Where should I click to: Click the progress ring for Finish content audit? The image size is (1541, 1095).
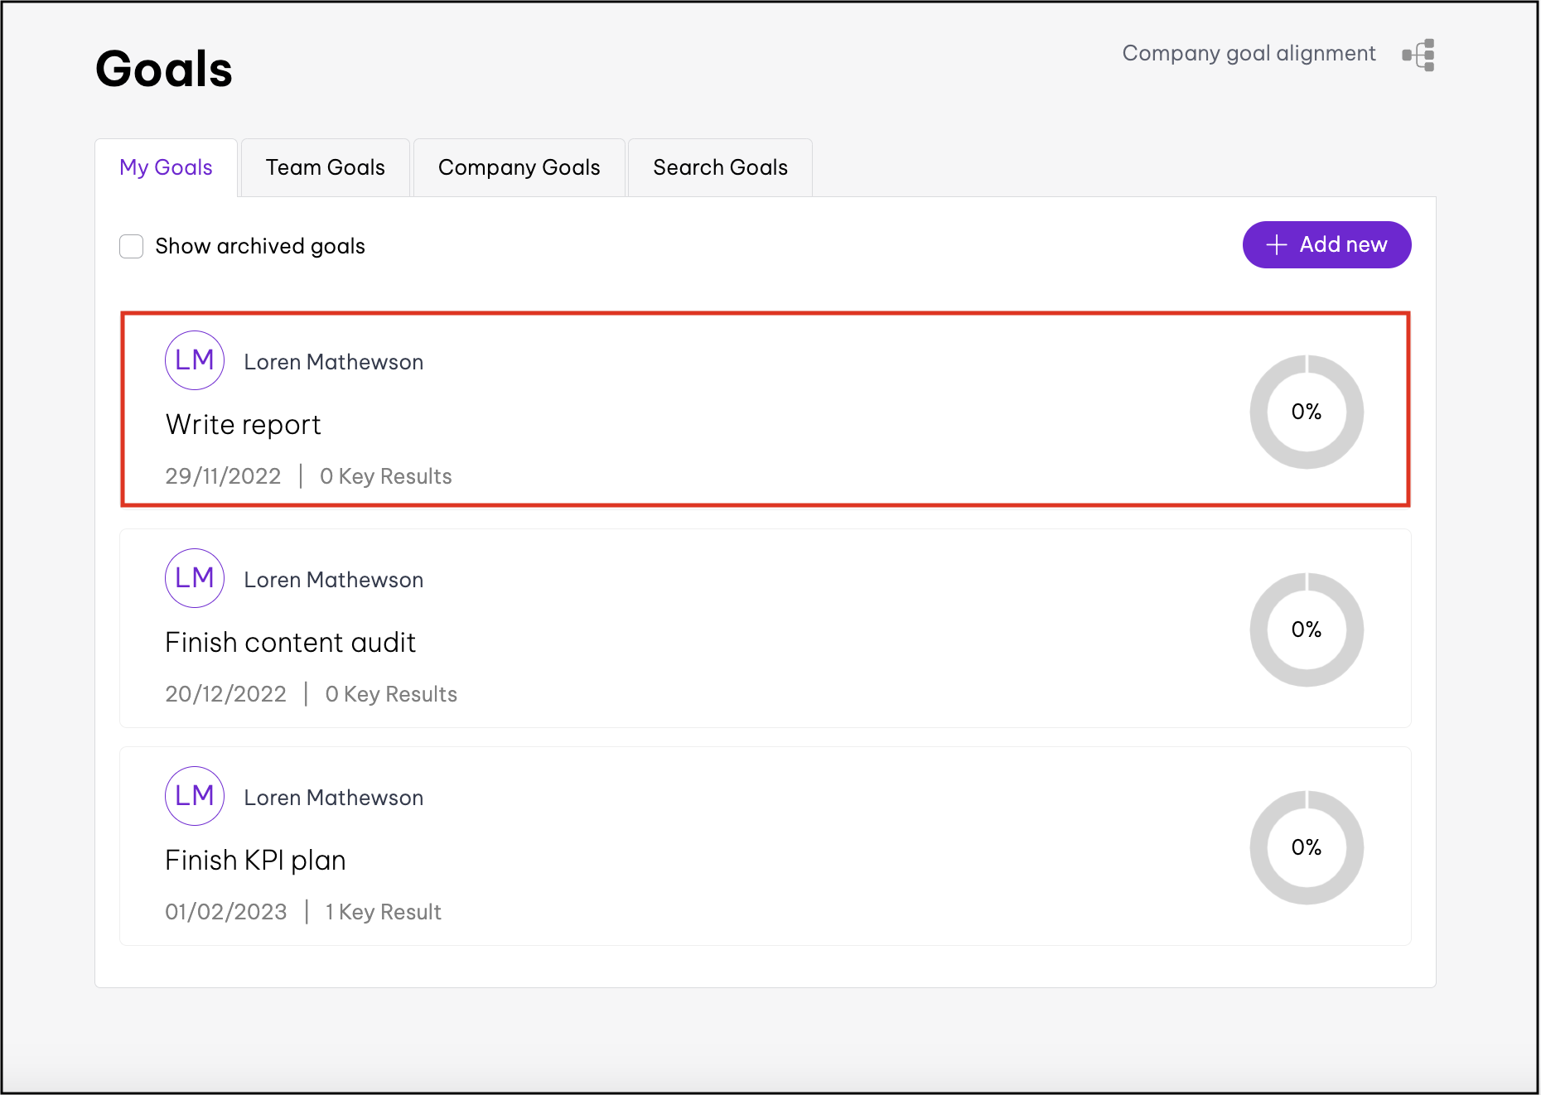(1306, 630)
